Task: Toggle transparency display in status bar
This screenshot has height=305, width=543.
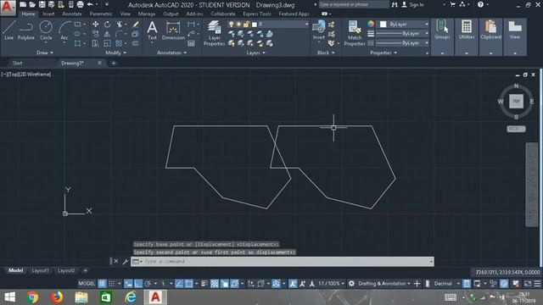Action: coord(215,284)
